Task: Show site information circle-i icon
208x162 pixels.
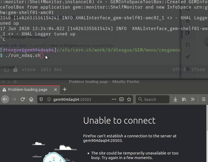Action: point(49,99)
